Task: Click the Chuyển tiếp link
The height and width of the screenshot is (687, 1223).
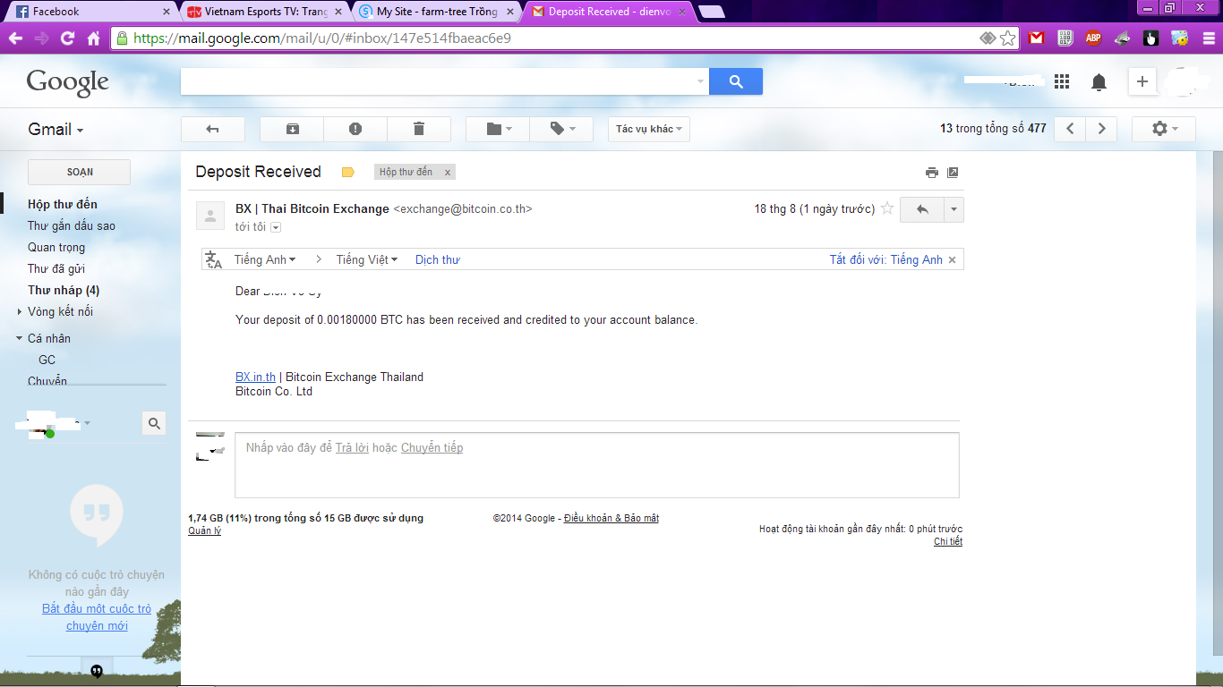Action: (432, 447)
